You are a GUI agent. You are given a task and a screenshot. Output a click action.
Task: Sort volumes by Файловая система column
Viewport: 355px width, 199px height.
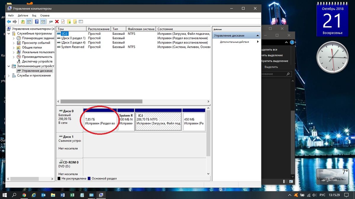coord(141,29)
